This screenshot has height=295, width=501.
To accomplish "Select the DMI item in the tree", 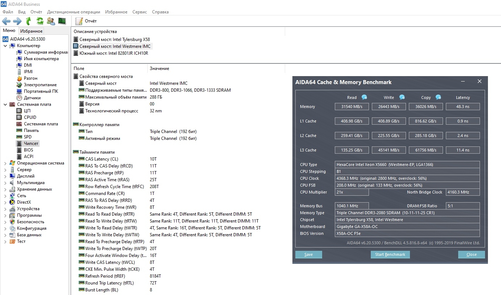I will pyautogui.click(x=24, y=65).
